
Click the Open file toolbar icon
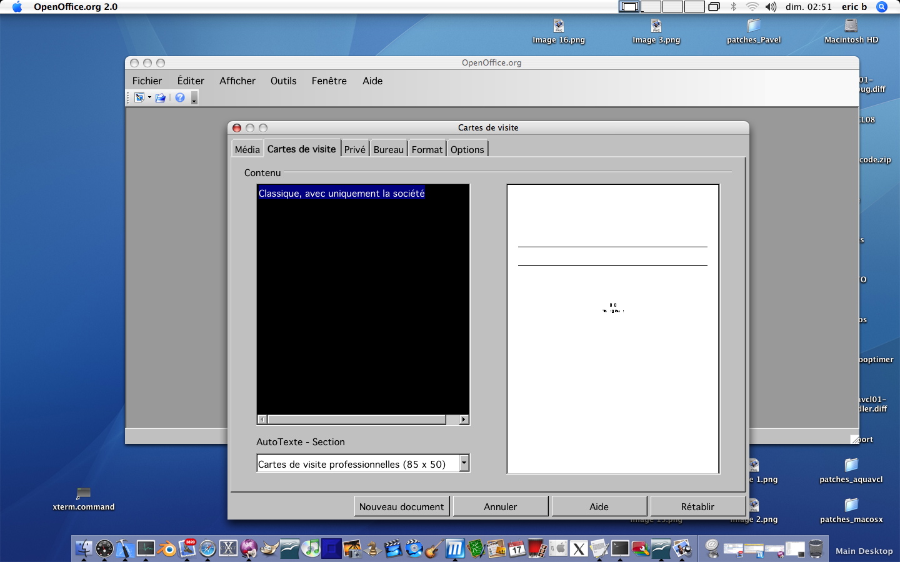pyautogui.click(x=161, y=97)
